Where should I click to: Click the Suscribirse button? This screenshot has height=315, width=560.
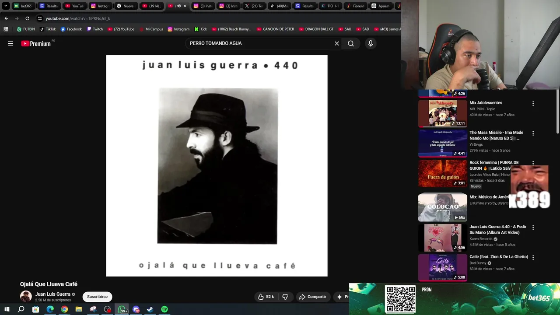(97, 297)
